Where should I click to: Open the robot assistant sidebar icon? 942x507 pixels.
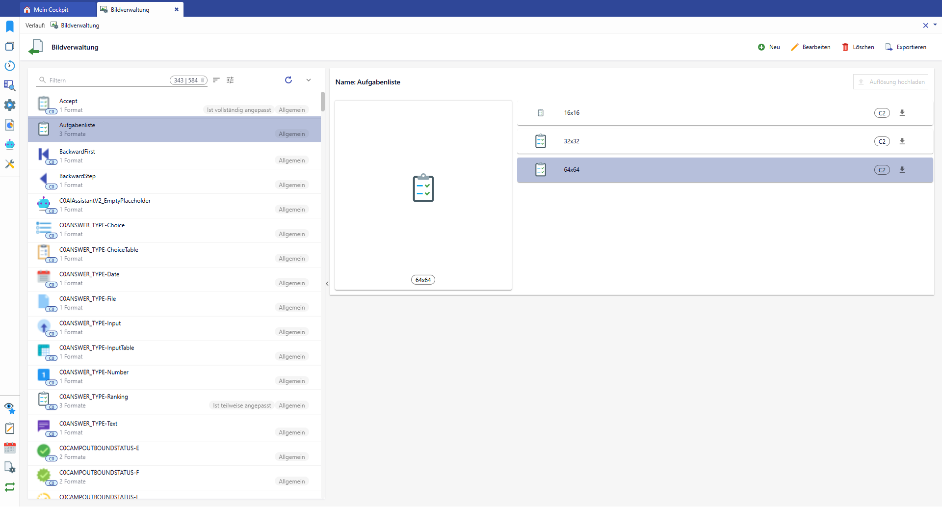click(10, 144)
